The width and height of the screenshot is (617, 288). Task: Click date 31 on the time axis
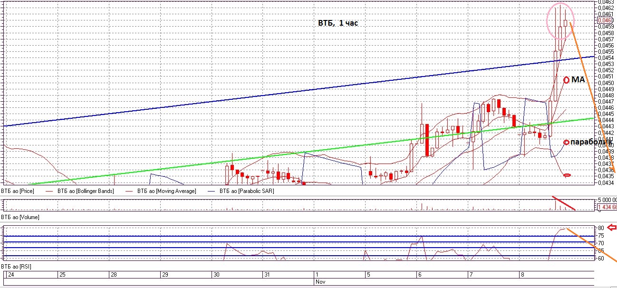click(x=267, y=275)
